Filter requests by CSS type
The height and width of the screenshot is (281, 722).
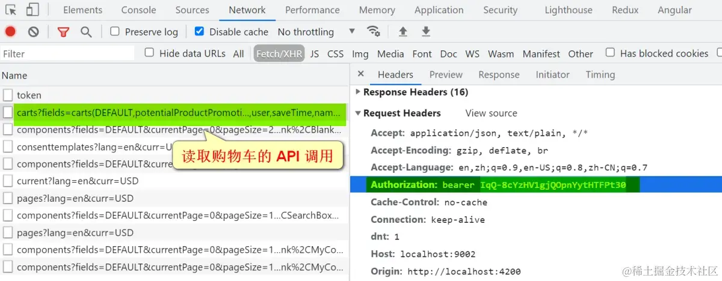[x=335, y=53]
